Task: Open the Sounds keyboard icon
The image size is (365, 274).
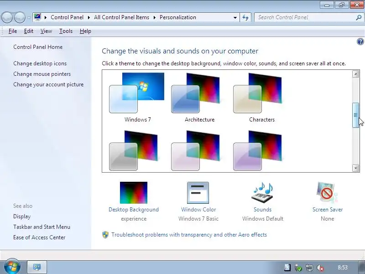Action: pos(262,192)
